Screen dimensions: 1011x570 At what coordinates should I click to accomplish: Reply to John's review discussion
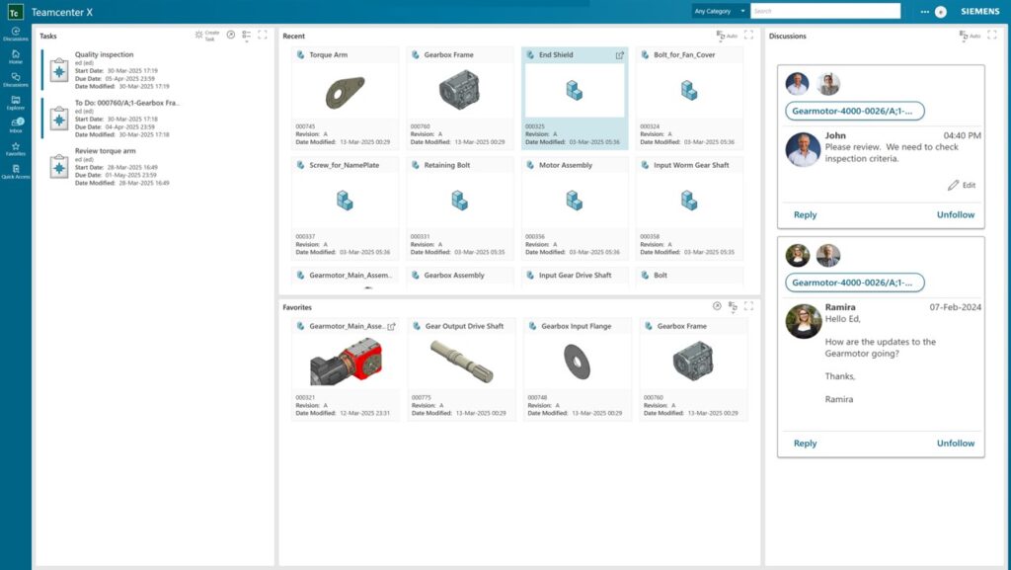click(x=805, y=214)
